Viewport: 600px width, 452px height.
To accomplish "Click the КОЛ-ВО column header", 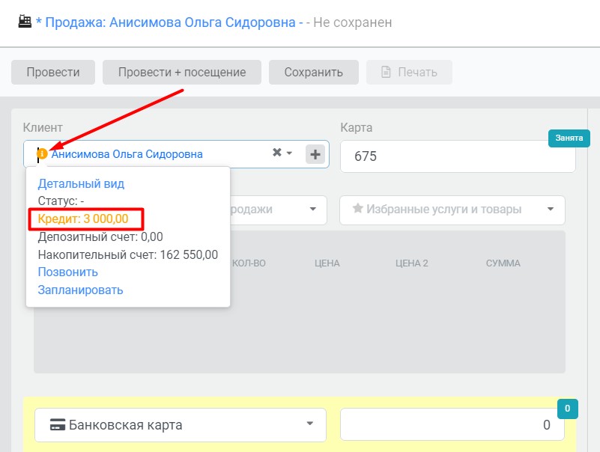I will tap(249, 263).
